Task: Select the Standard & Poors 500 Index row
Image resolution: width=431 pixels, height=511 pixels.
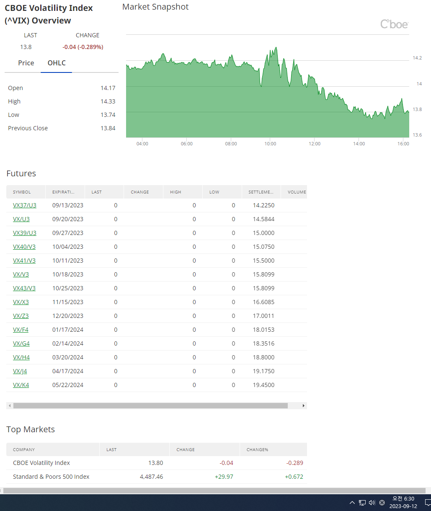Action: point(157,477)
